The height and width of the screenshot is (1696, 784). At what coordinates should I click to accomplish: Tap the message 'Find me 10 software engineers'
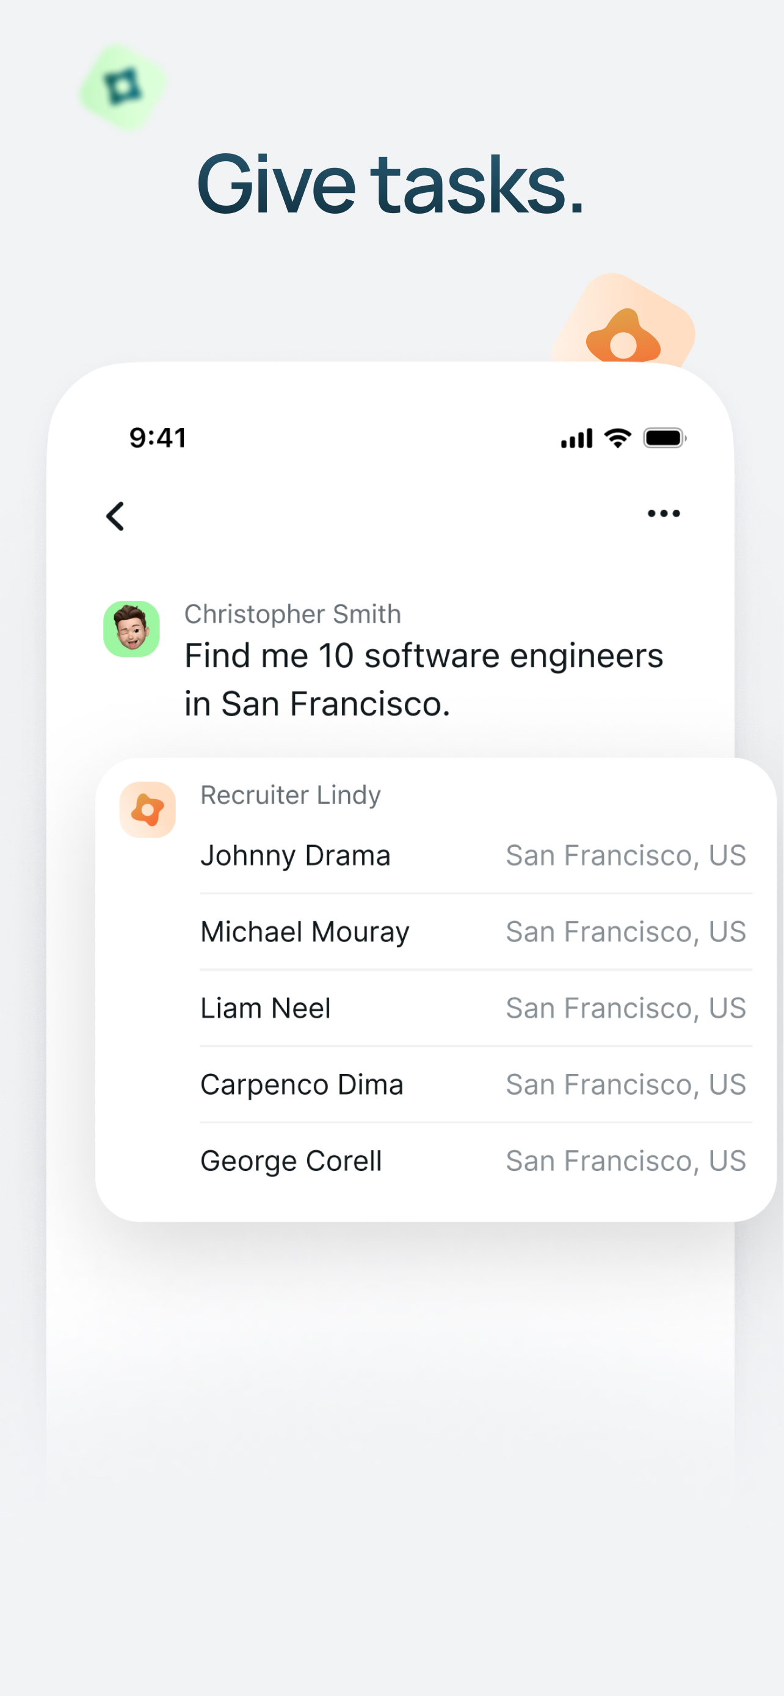[423, 656]
